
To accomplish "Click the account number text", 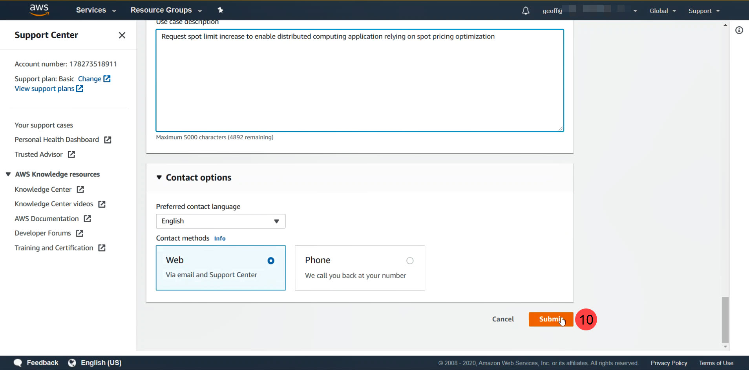I will point(66,64).
